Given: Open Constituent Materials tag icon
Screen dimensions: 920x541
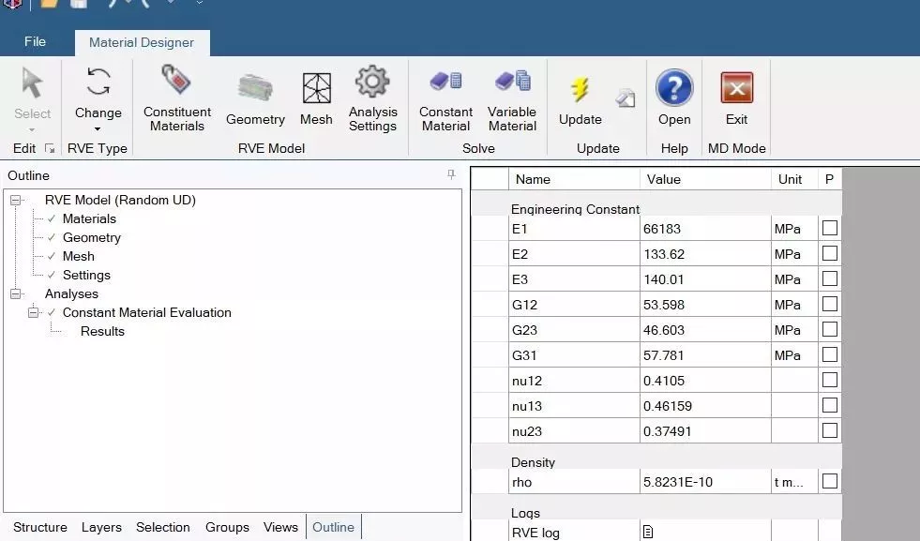Looking at the screenshot, I should pyautogui.click(x=176, y=79).
